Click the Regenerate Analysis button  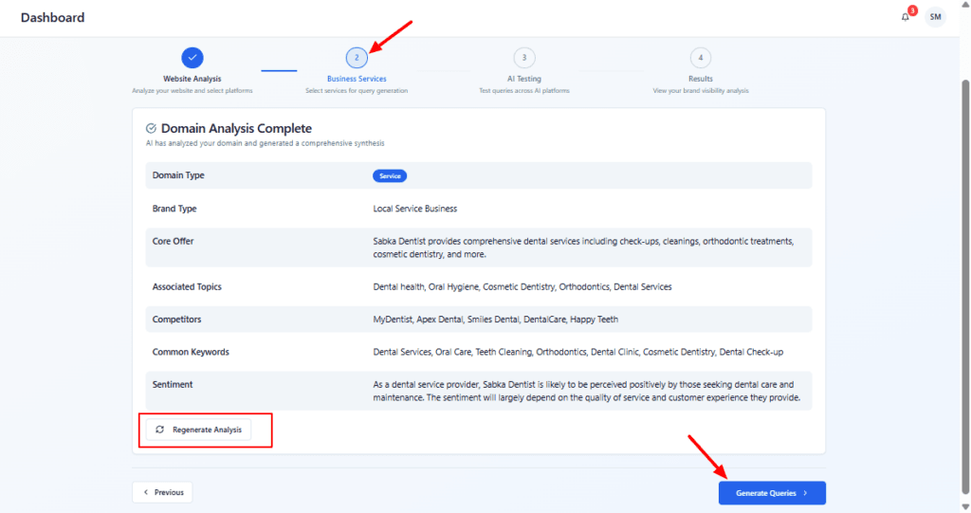point(198,430)
